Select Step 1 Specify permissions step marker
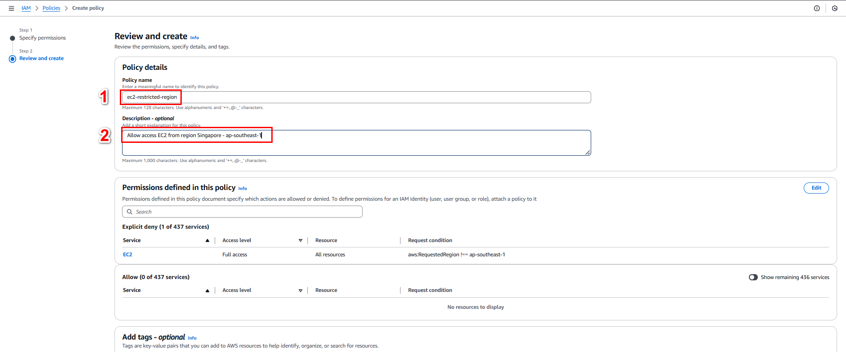 pyautogui.click(x=12, y=38)
